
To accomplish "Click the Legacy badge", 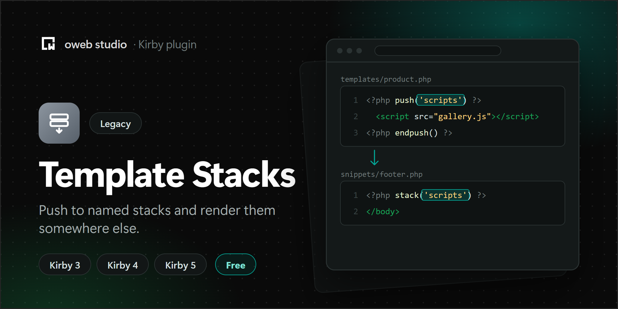I will point(116,123).
